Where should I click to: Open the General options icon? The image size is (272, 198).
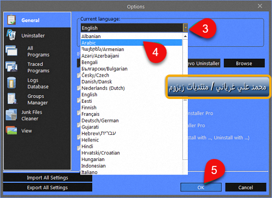click(x=11, y=20)
